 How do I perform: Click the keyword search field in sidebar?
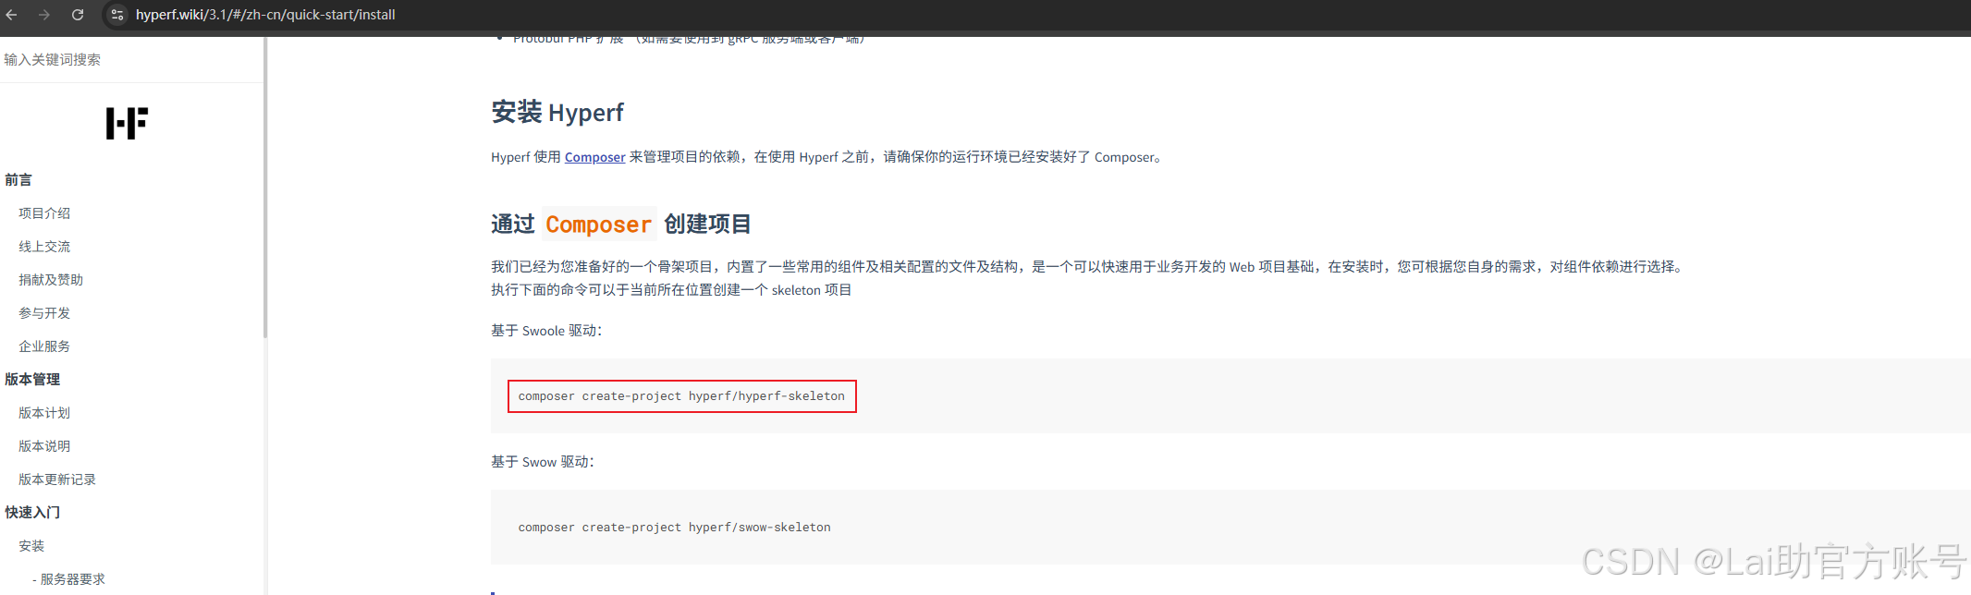click(131, 60)
